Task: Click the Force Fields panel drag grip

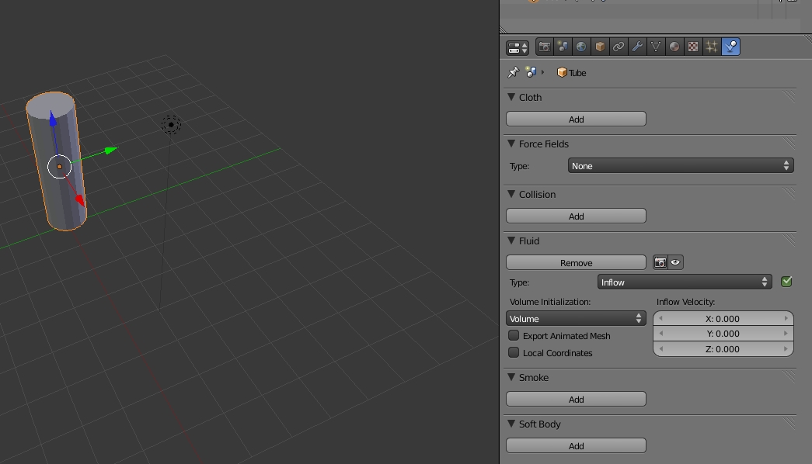Action: tap(789, 144)
